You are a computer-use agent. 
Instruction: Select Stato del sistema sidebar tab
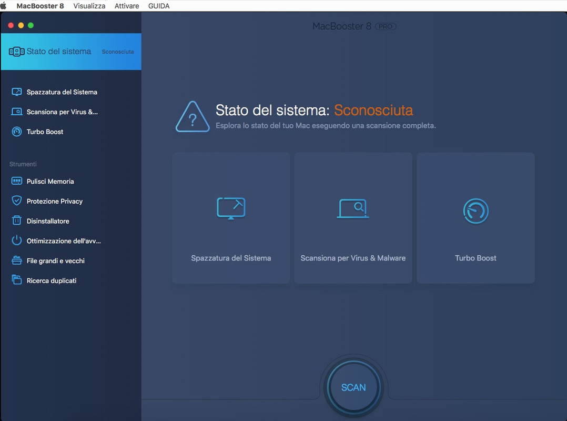pos(71,52)
